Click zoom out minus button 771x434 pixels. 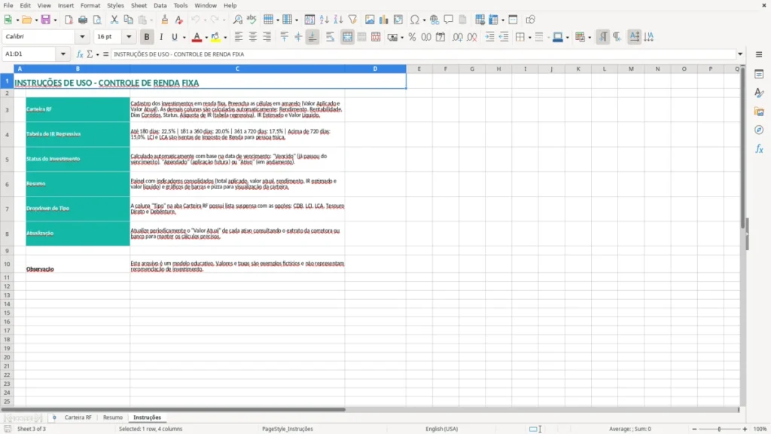click(694, 429)
